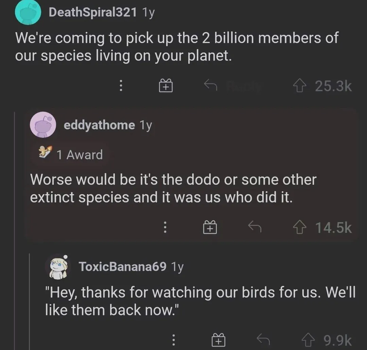View eddyathome's avatar

43,125
